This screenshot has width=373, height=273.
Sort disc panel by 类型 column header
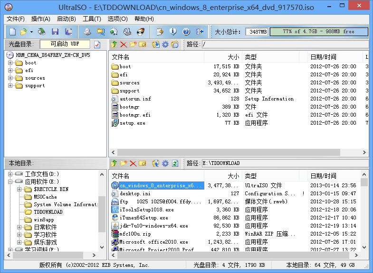point(270,57)
